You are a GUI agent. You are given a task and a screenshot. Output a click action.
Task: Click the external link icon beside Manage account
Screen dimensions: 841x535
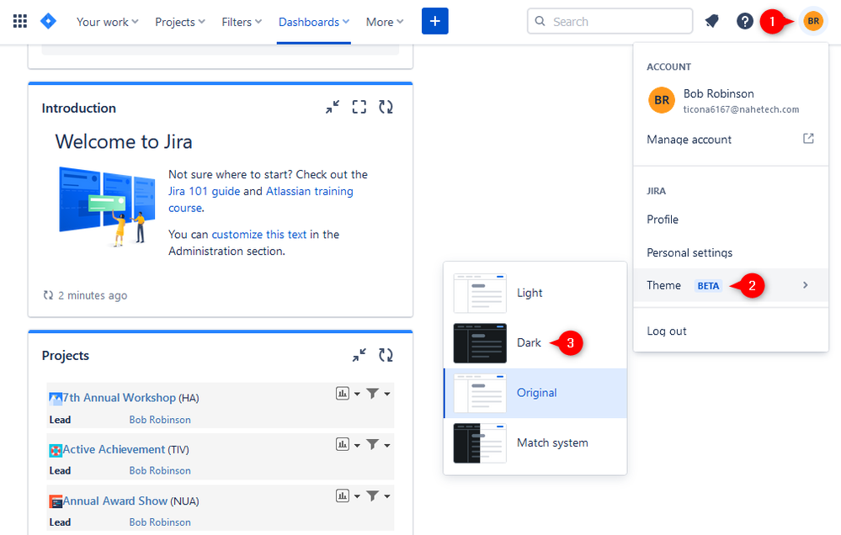point(808,139)
